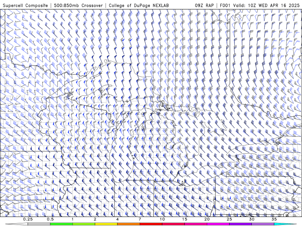Pick the dark purple color scale segment

point(240,224)
